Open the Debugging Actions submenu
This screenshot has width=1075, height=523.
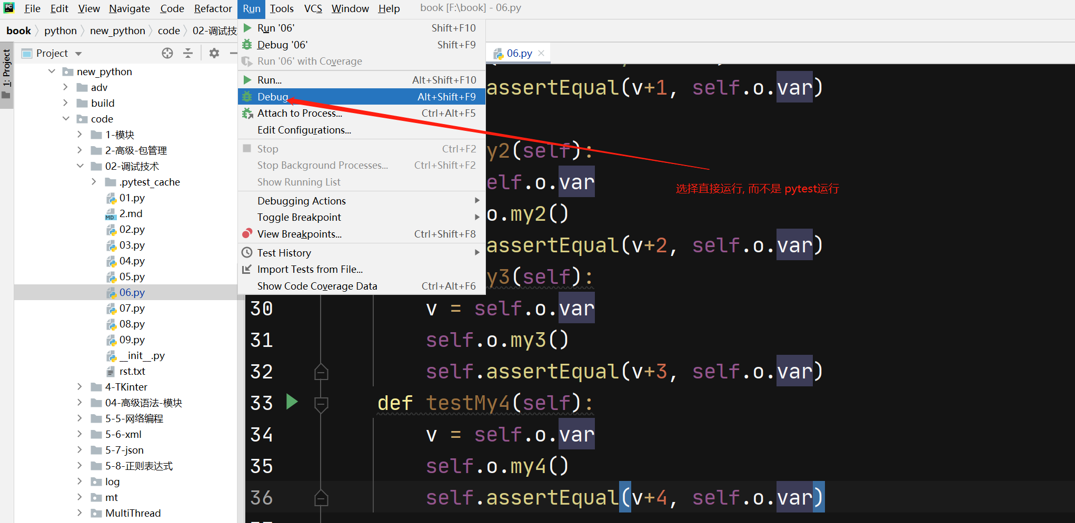pos(301,201)
